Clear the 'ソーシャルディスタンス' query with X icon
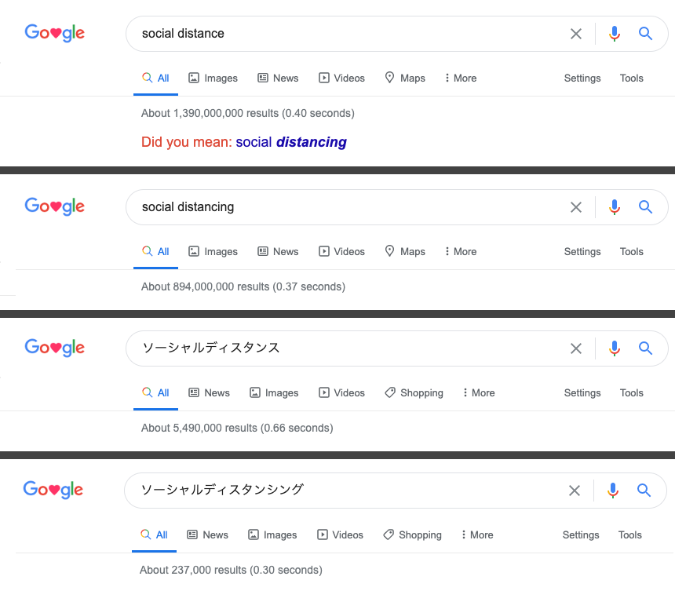 [x=576, y=348]
